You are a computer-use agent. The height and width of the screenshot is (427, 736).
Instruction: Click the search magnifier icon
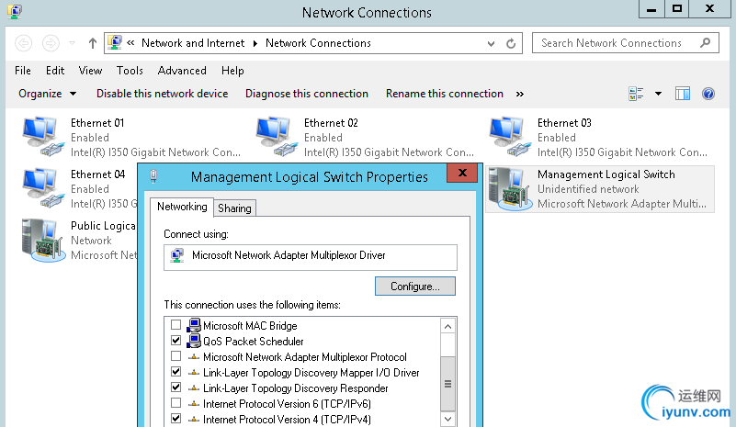[x=705, y=43]
